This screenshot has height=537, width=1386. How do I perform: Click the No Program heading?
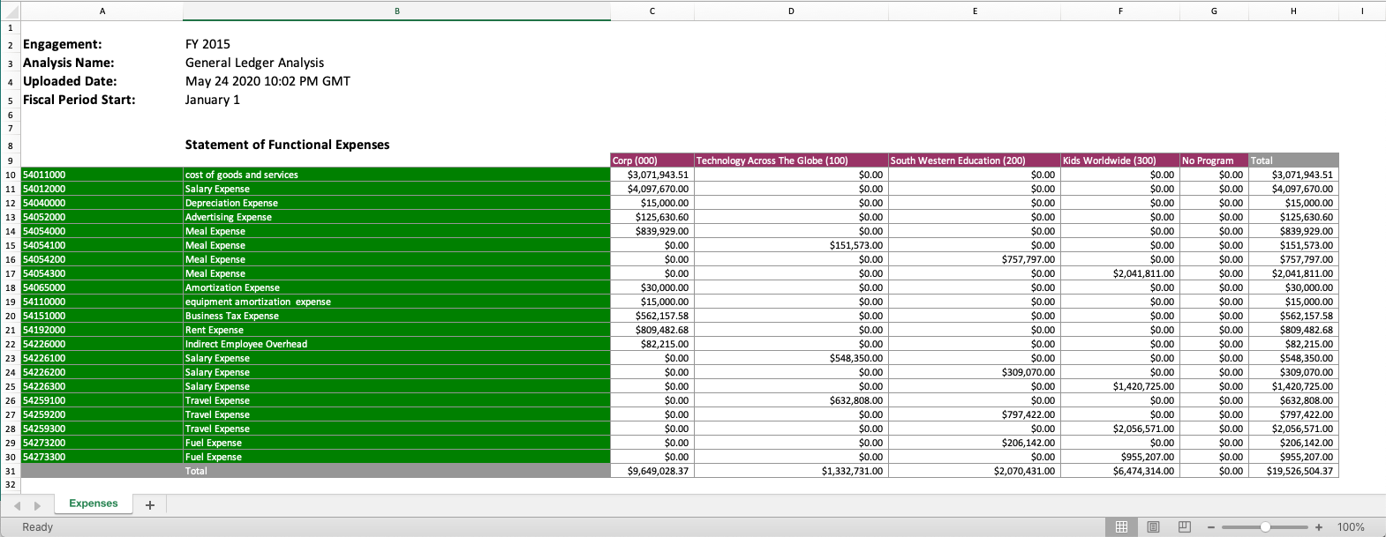(x=1214, y=160)
